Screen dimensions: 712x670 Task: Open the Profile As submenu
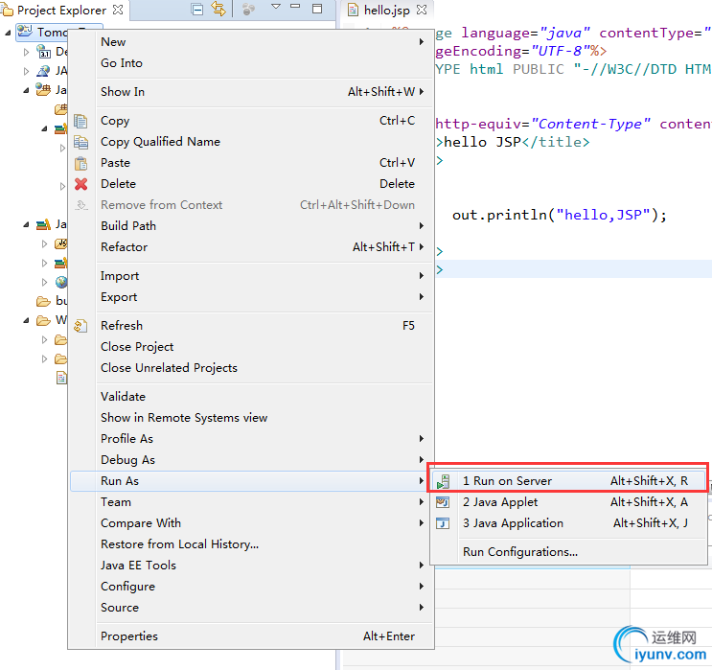252,439
